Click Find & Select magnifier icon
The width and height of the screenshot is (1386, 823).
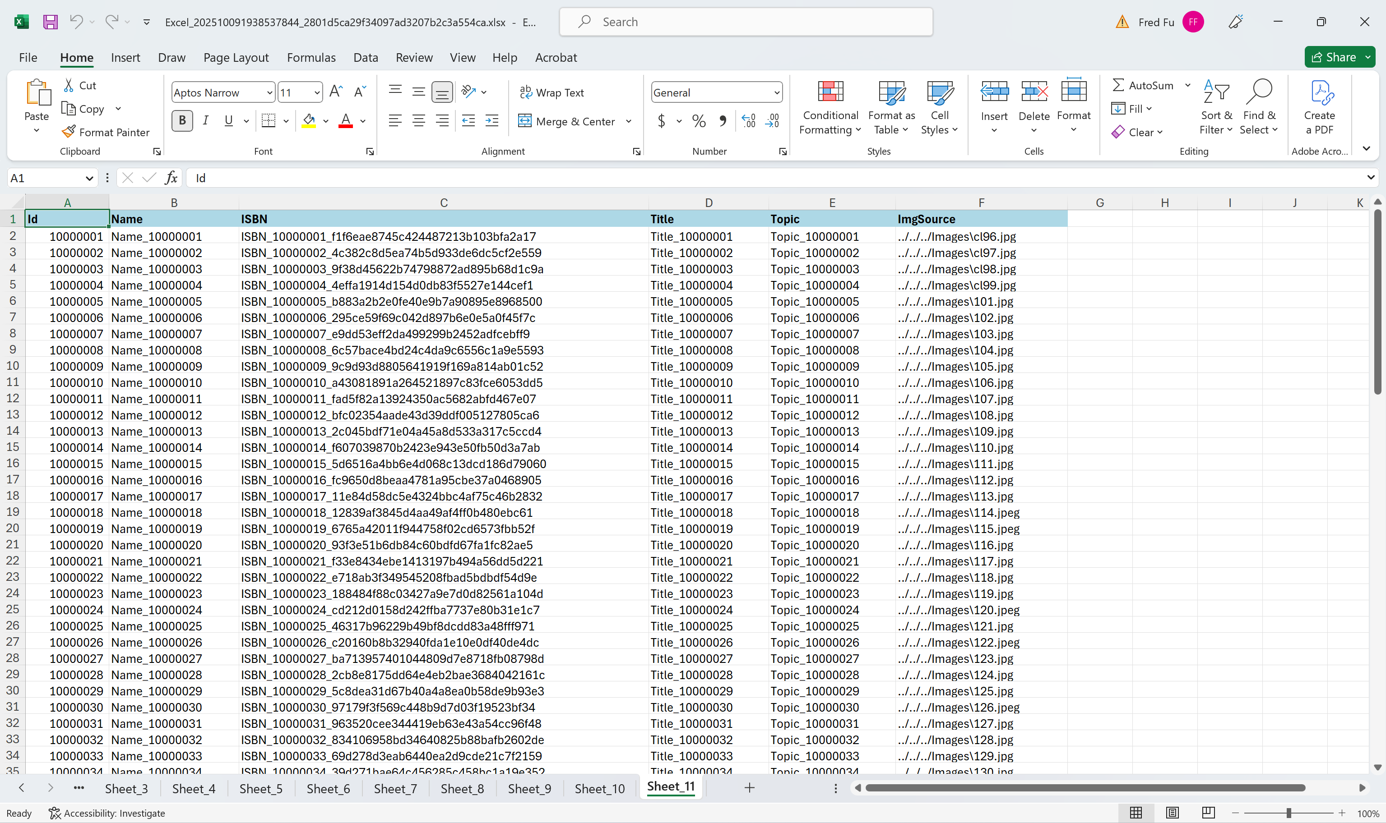tap(1258, 92)
